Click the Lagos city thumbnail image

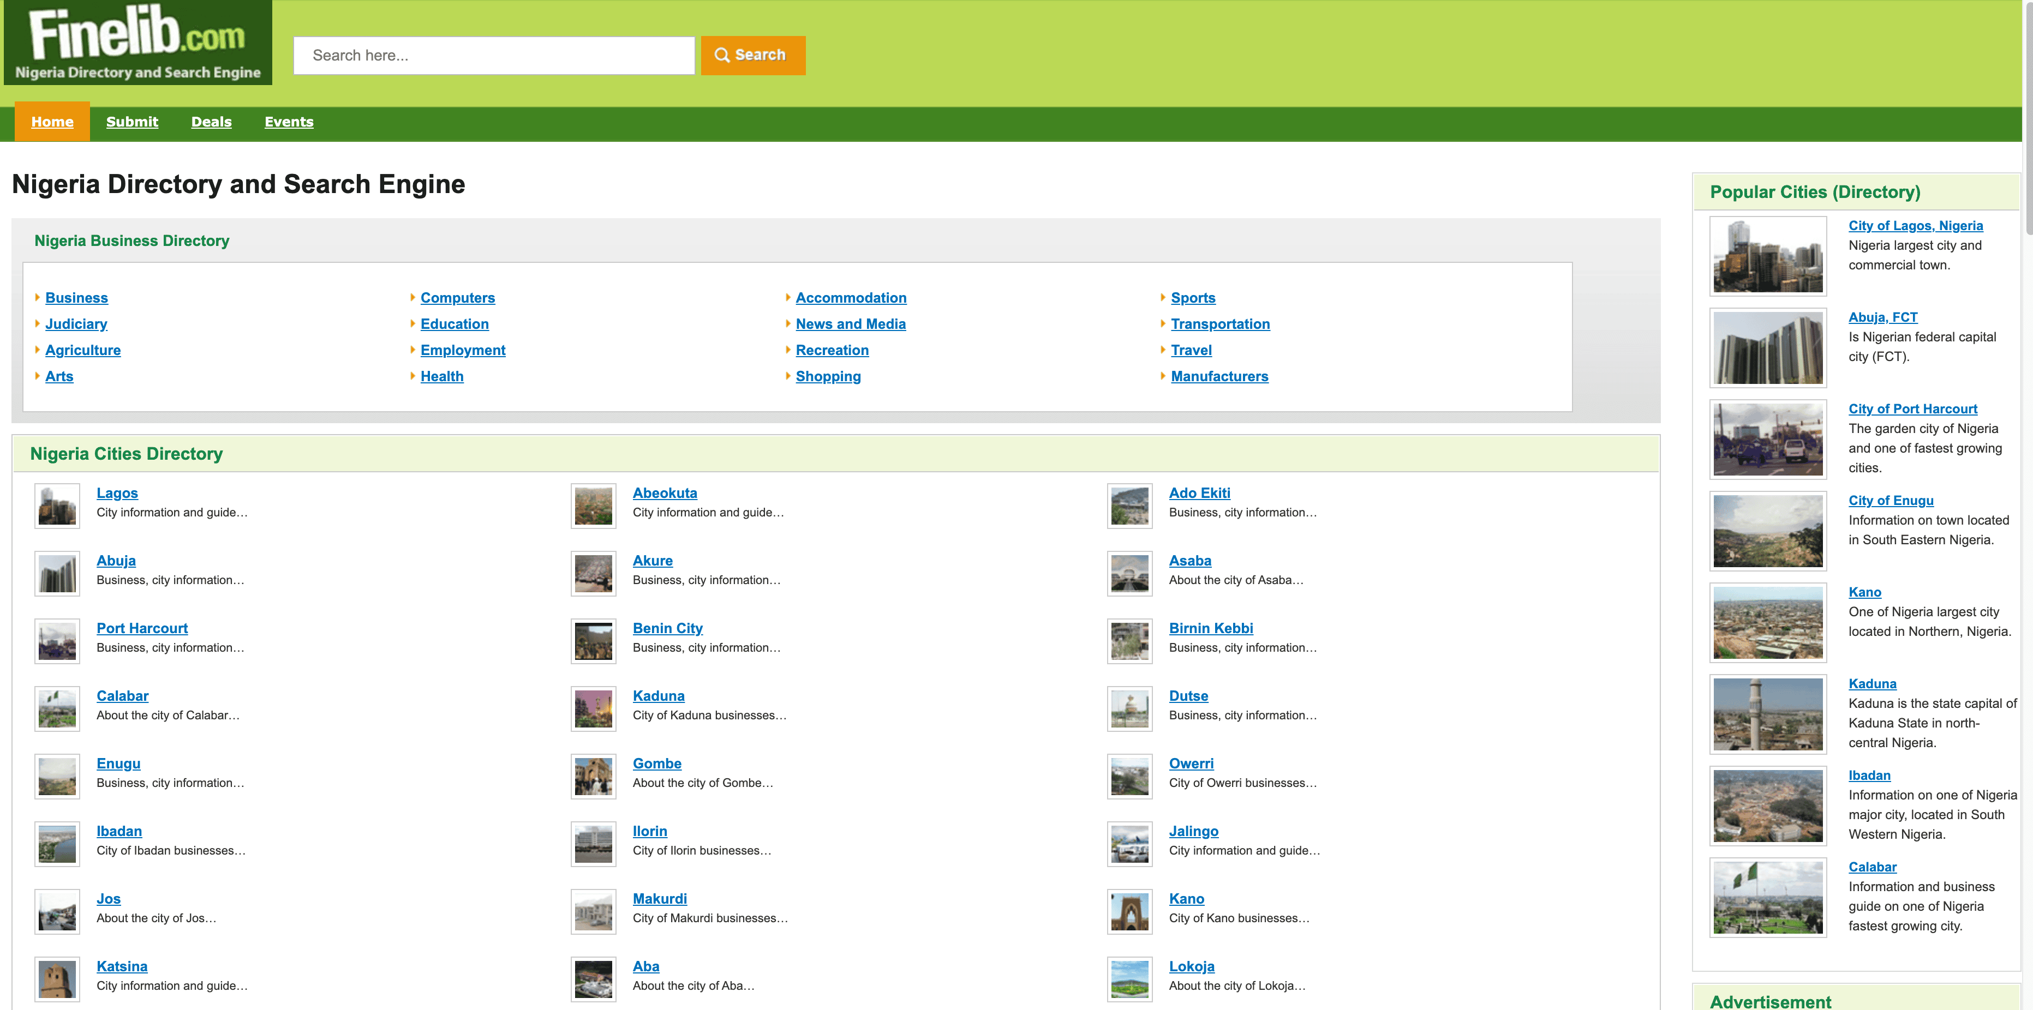point(58,506)
